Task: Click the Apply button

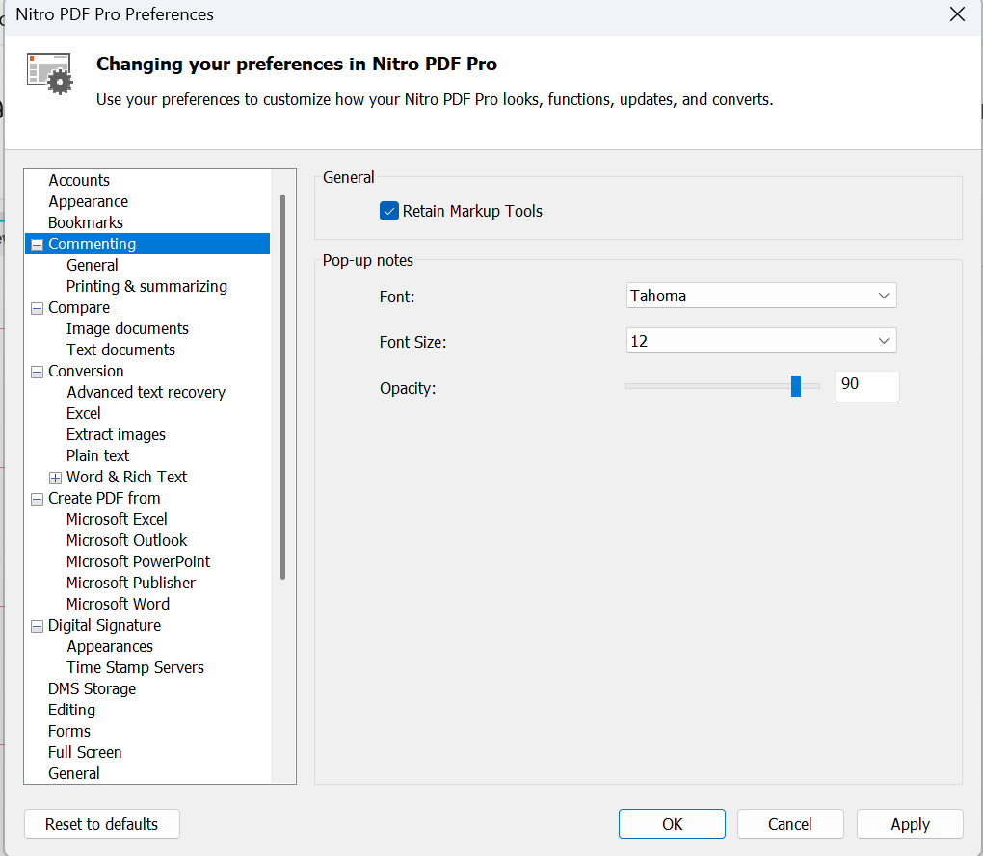Action: (910, 824)
